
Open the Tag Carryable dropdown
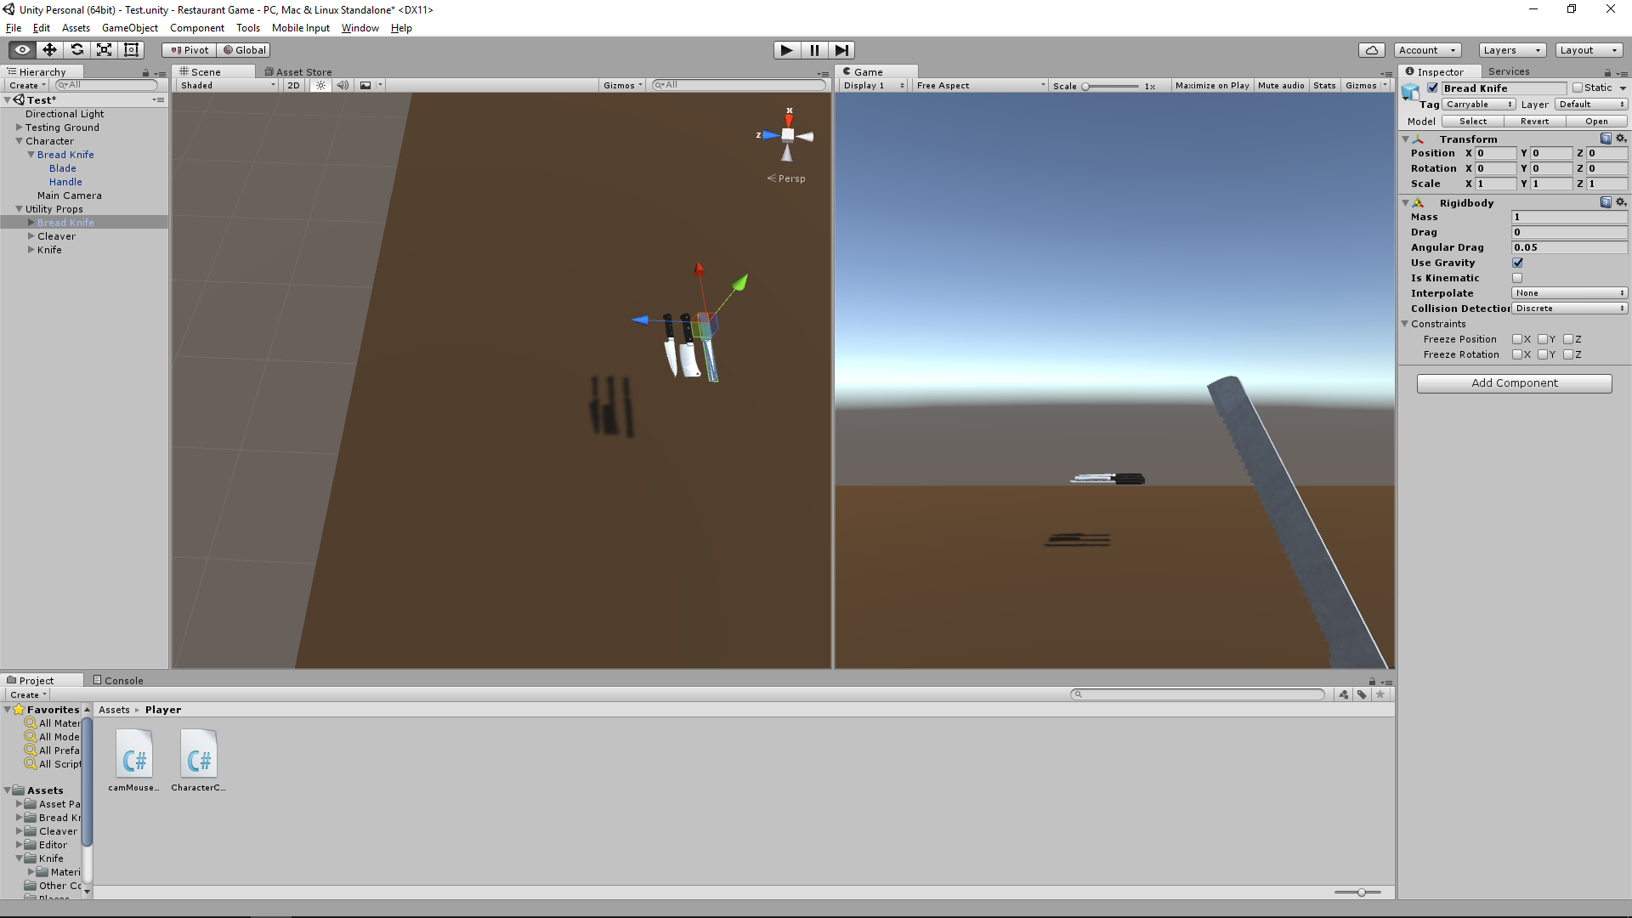point(1479,105)
